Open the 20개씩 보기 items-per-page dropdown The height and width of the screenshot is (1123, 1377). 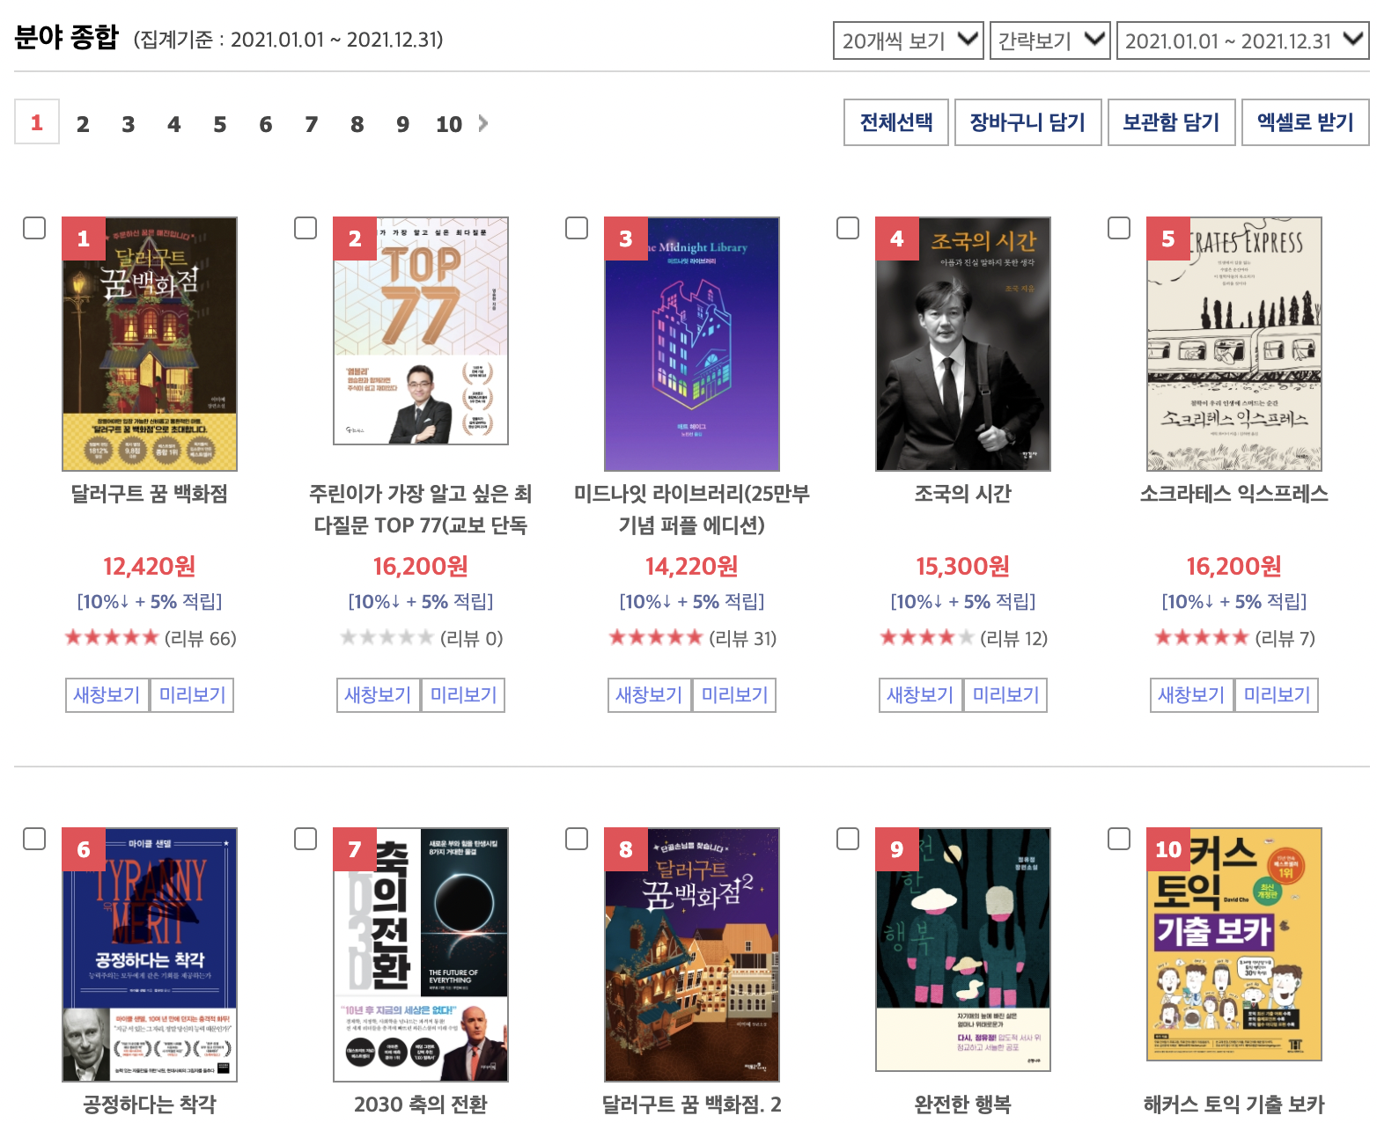tap(908, 40)
